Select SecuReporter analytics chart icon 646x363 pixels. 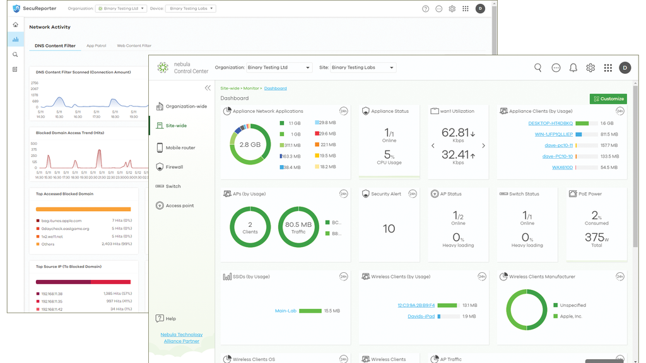[15, 40]
